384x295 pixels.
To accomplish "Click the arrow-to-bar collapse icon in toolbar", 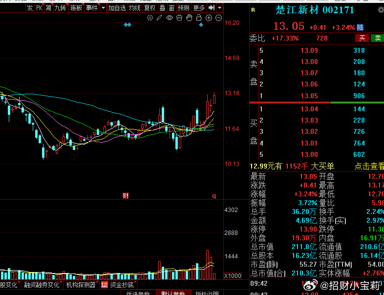I will 212,8.
